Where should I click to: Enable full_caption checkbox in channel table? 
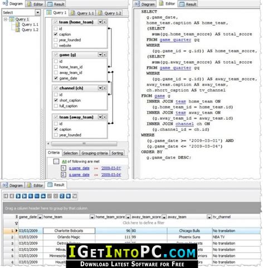point(56,106)
